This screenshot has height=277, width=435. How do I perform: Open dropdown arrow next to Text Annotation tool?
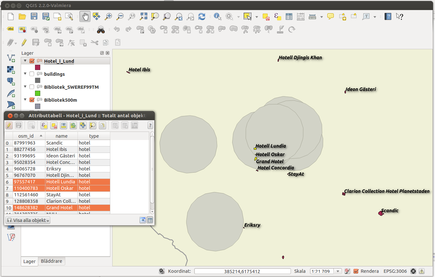pyautogui.click(x=375, y=17)
